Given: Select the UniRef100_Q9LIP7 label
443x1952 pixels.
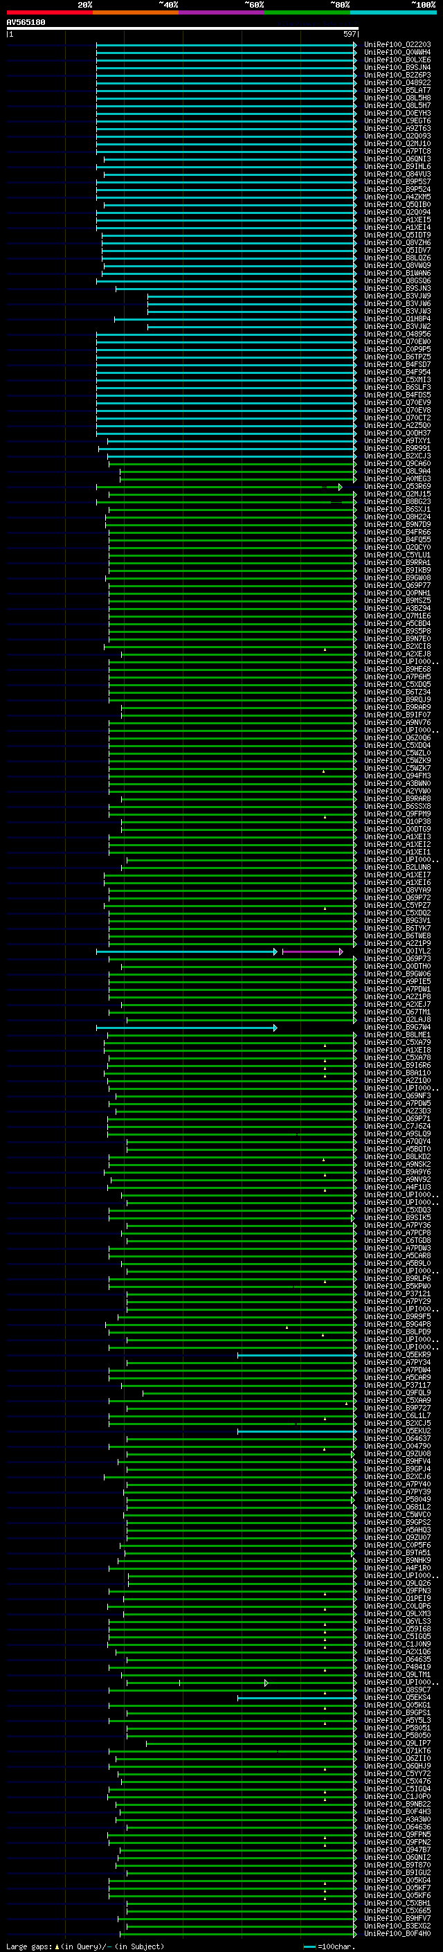Looking at the screenshot, I should click(397, 1744).
